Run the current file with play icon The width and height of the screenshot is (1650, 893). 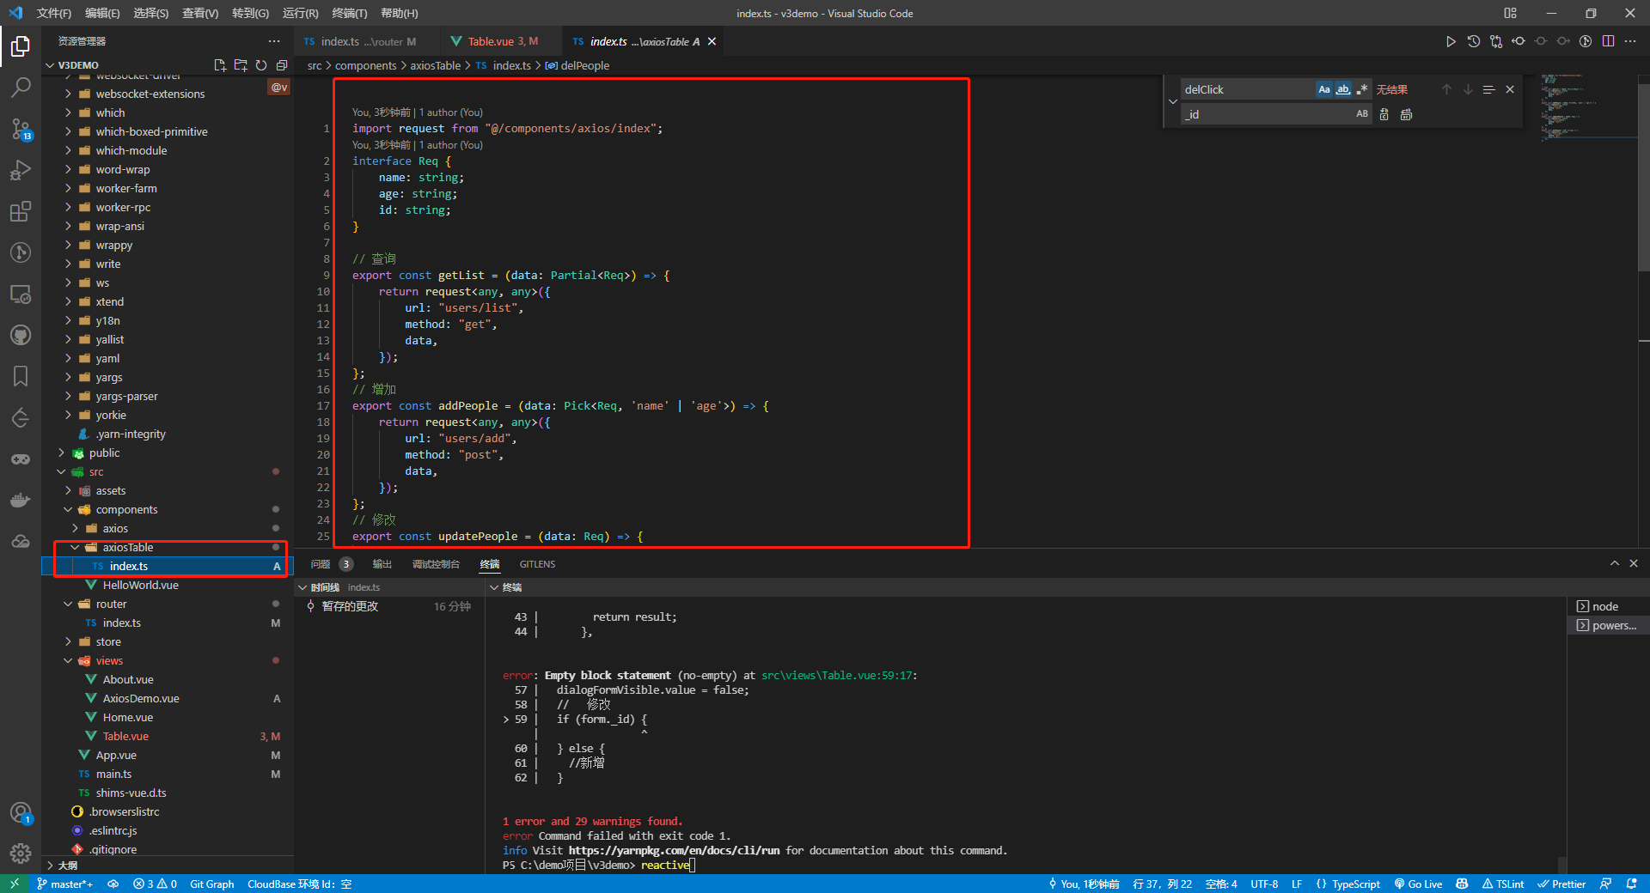click(1451, 41)
